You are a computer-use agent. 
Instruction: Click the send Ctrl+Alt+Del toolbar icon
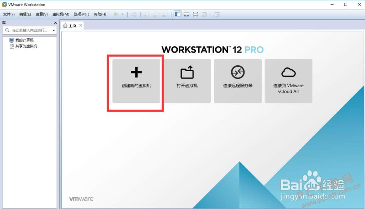click(134, 14)
